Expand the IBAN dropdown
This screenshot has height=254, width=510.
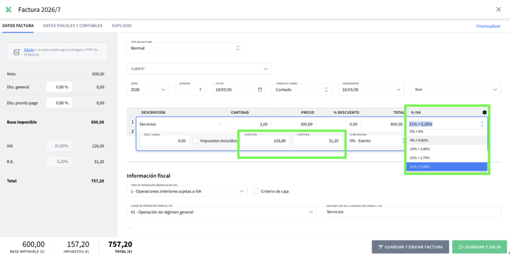click(x=495, y=89)
